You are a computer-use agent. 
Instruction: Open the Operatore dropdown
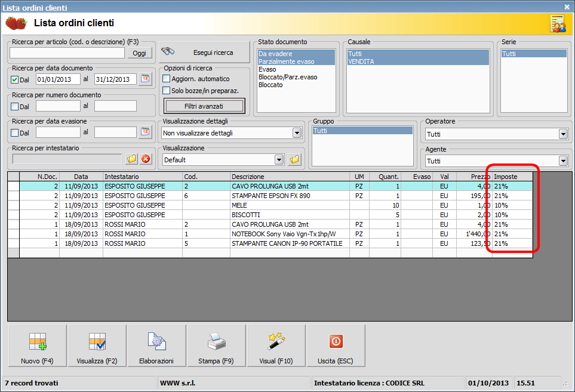click(x=562, y=134)
